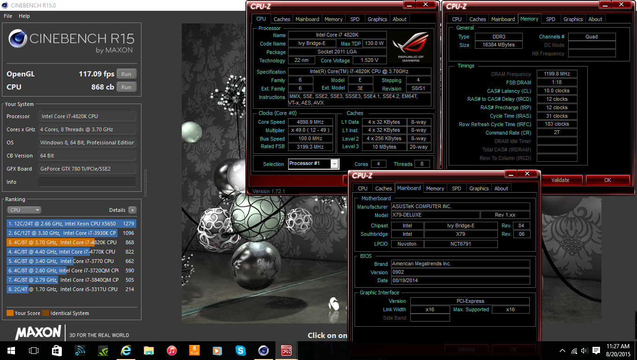Open Graphics tab in CPU-Z CPU window
This screenshot has width=637, height=360.
[378, 19]
